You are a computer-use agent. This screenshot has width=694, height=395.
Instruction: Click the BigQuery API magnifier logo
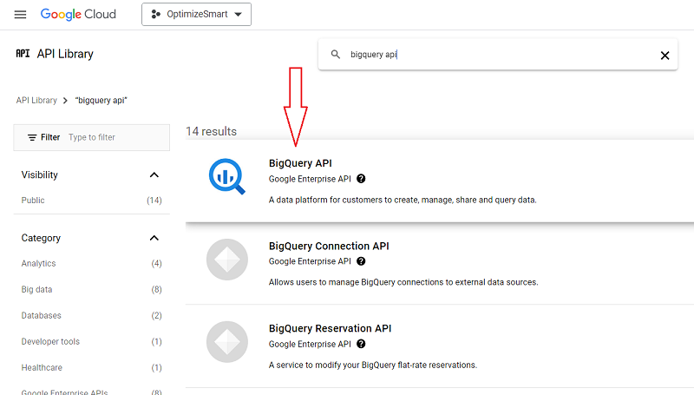227,176
